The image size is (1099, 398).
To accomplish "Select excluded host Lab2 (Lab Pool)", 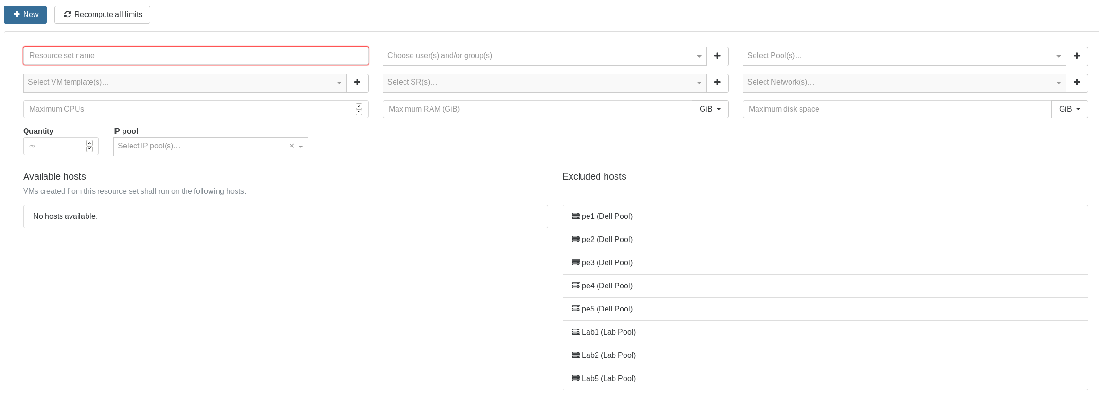I will 608,355.
